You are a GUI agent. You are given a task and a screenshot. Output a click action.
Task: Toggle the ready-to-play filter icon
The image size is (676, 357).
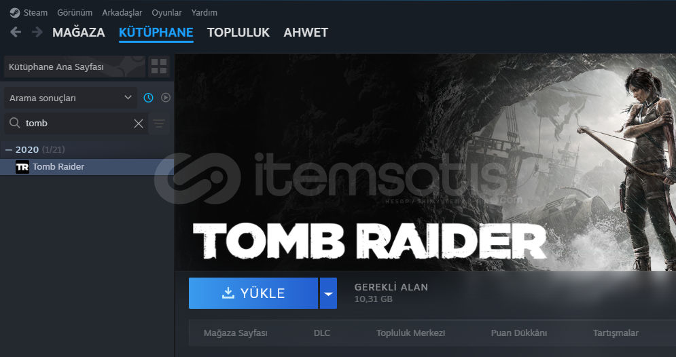[x=166, y=98]
